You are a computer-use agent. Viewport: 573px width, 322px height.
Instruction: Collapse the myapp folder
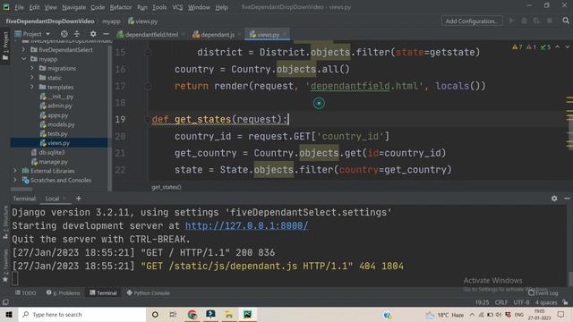tap(24, 59)
